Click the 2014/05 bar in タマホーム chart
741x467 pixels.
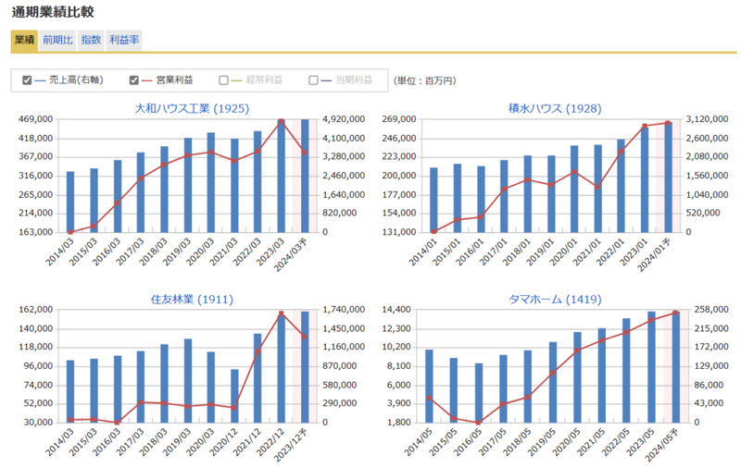(429, 386)
